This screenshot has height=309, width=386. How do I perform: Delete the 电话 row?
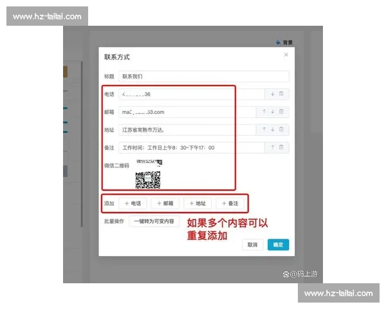click(281, 93)
